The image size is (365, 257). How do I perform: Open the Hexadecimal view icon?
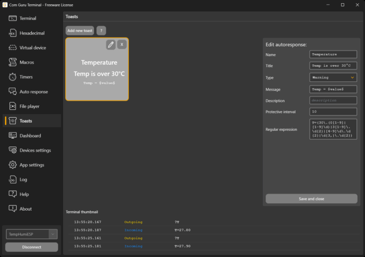(x=13, y=33)
